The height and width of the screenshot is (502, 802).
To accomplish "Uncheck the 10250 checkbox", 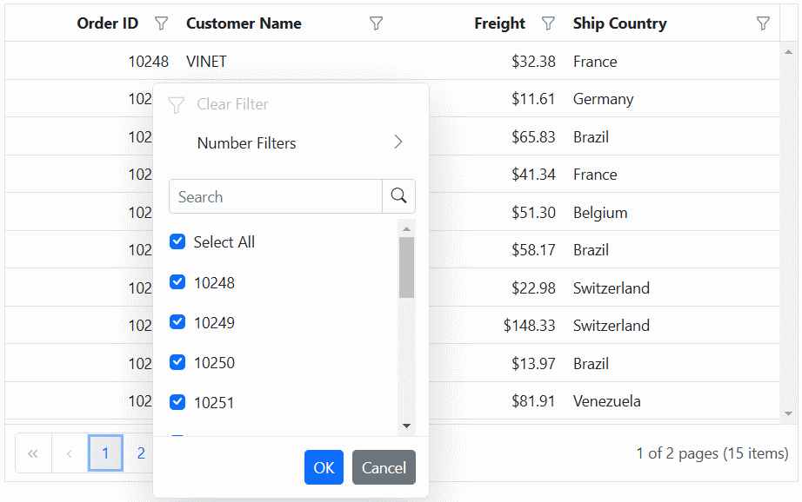I will point(177,362).
